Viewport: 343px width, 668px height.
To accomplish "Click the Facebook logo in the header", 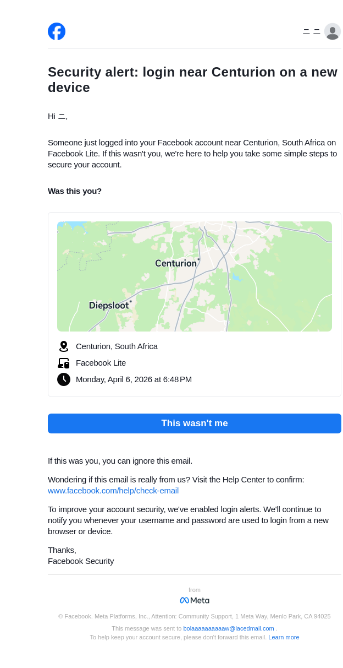I will [x=57, y=31].
